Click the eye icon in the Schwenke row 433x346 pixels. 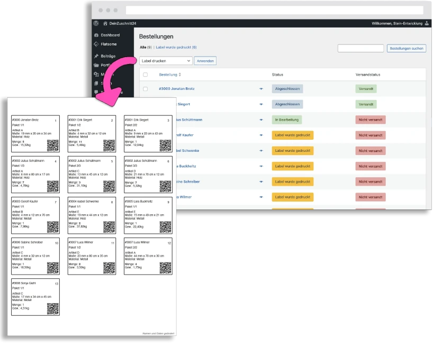[261, 151]
